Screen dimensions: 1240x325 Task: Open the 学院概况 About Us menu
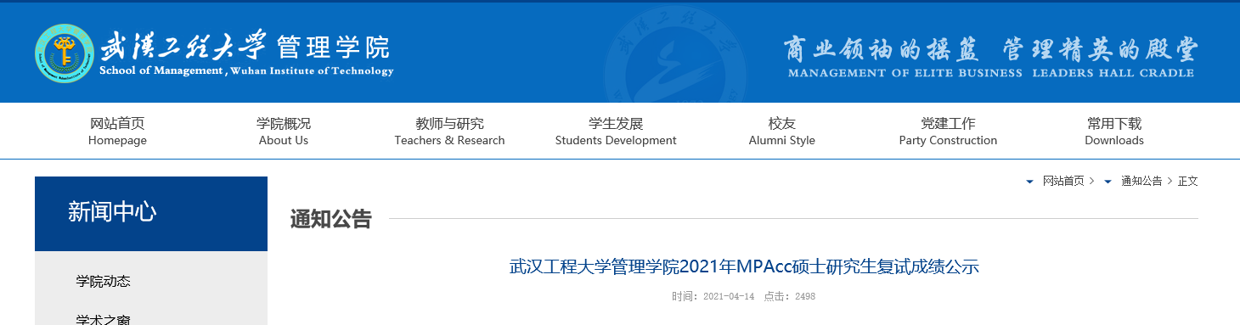[x=284, y=132]
